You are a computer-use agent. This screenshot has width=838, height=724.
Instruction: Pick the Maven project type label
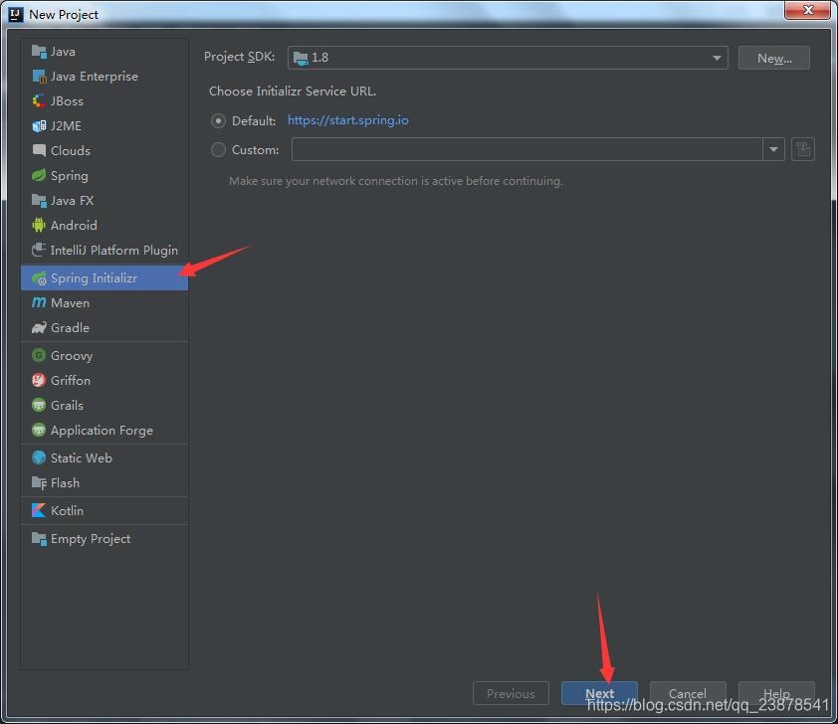(x=70, y=303)
